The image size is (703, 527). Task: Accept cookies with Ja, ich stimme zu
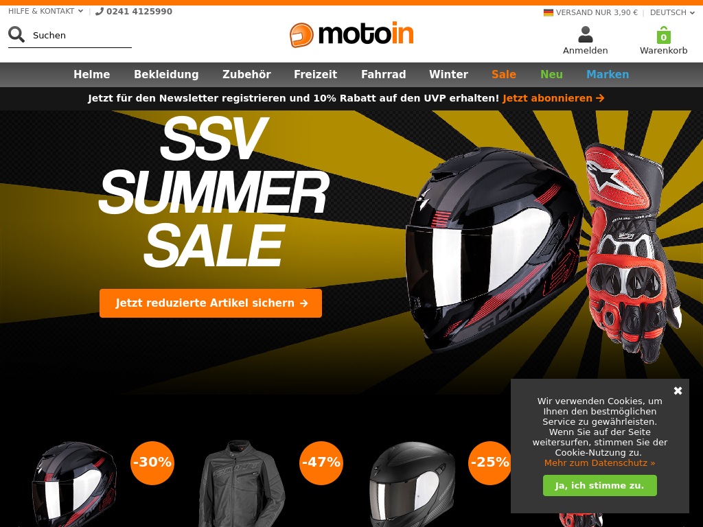click(599, 485)
